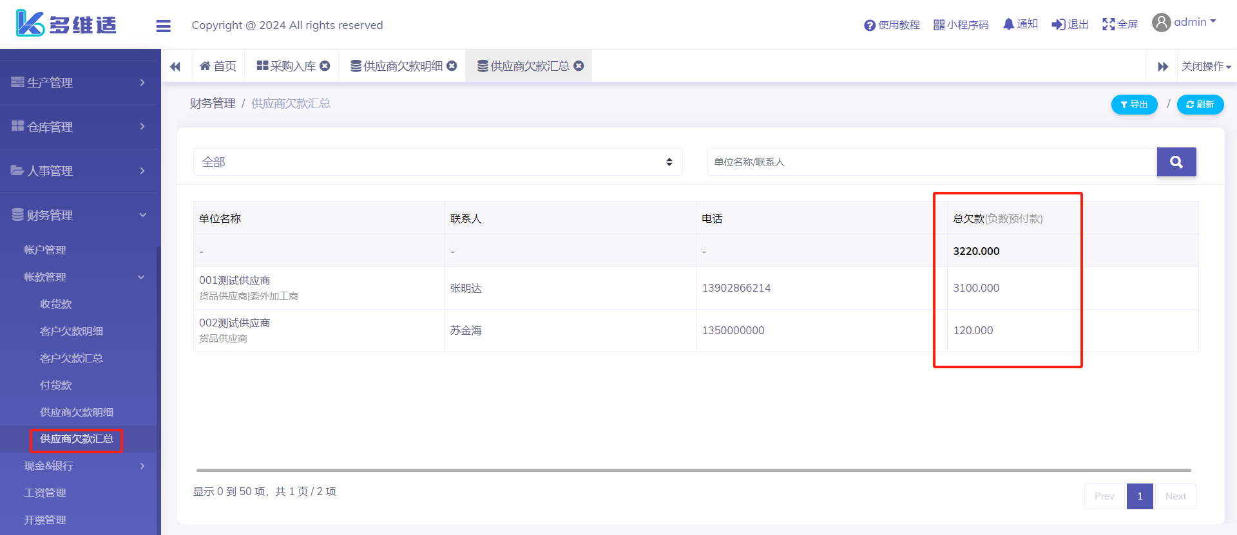
Task: Open the 关闭操作 dropdown
Action: [1206, 66]
